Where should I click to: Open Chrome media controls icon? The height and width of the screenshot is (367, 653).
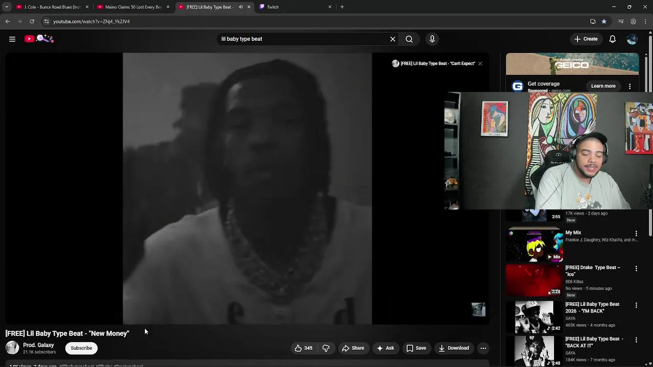pyautogui.click(x=621, y=21)
